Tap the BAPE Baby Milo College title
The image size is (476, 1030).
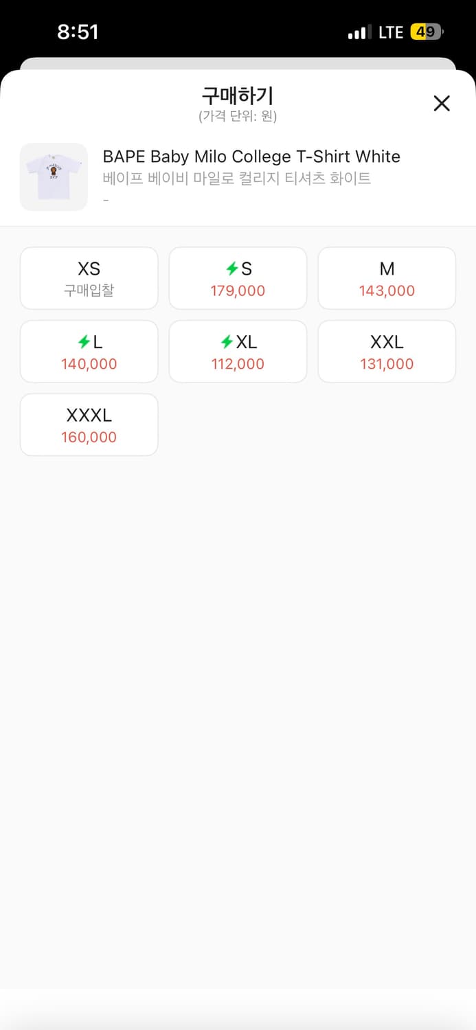tap(251, 157)
